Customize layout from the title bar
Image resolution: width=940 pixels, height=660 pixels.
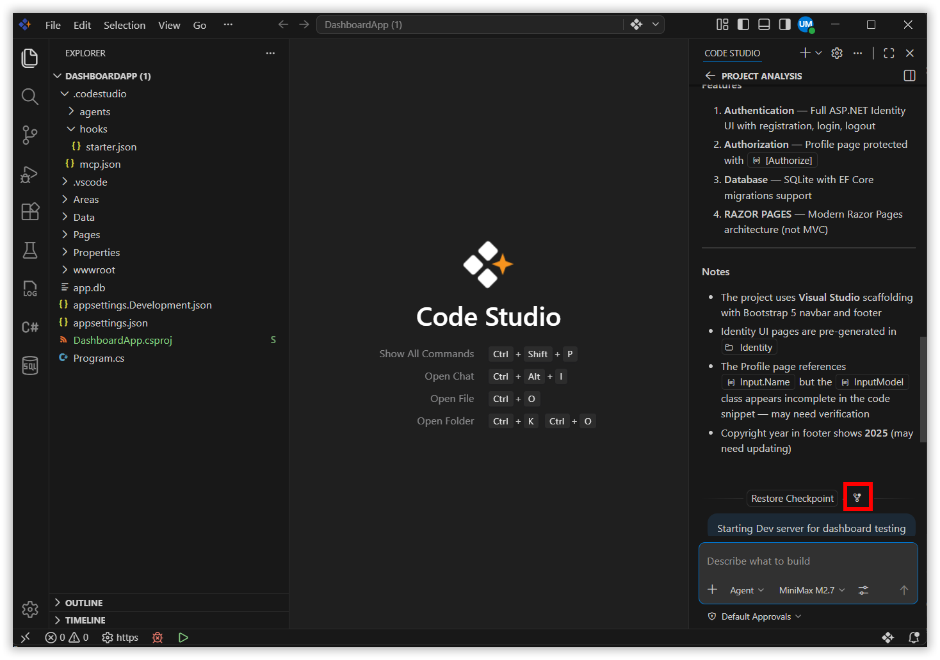click(x=722, y=24)
